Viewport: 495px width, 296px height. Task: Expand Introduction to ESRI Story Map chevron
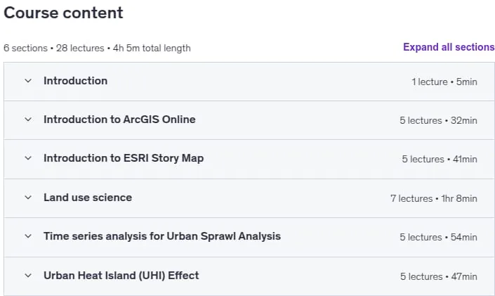click(28, 158)
